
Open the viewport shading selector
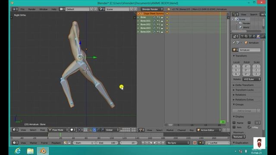coord(72,130)
